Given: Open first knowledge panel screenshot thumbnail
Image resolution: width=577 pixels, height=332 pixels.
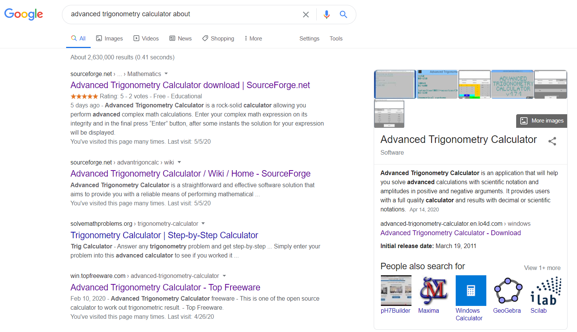Looking at the screenshot, I should 395,84.
